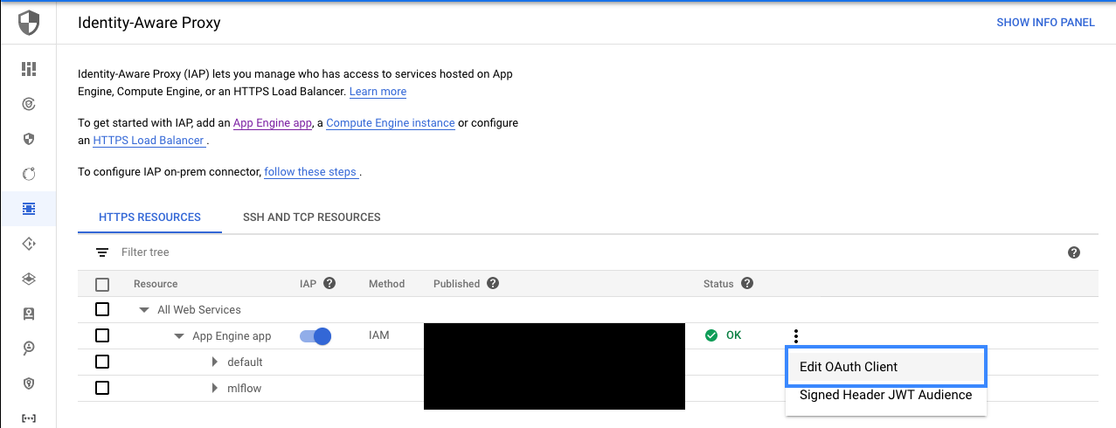The image size is (1116, 428).
Task: Choose Edit OAuth Client menu item
Action: (886, 367)
